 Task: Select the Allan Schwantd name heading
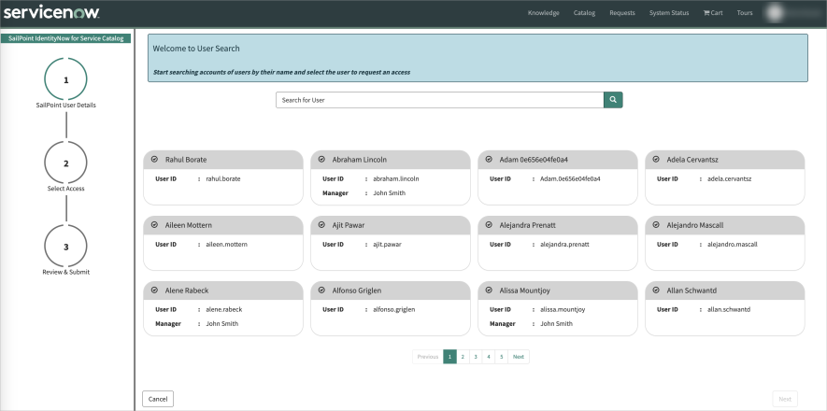(x=692, y=291)
